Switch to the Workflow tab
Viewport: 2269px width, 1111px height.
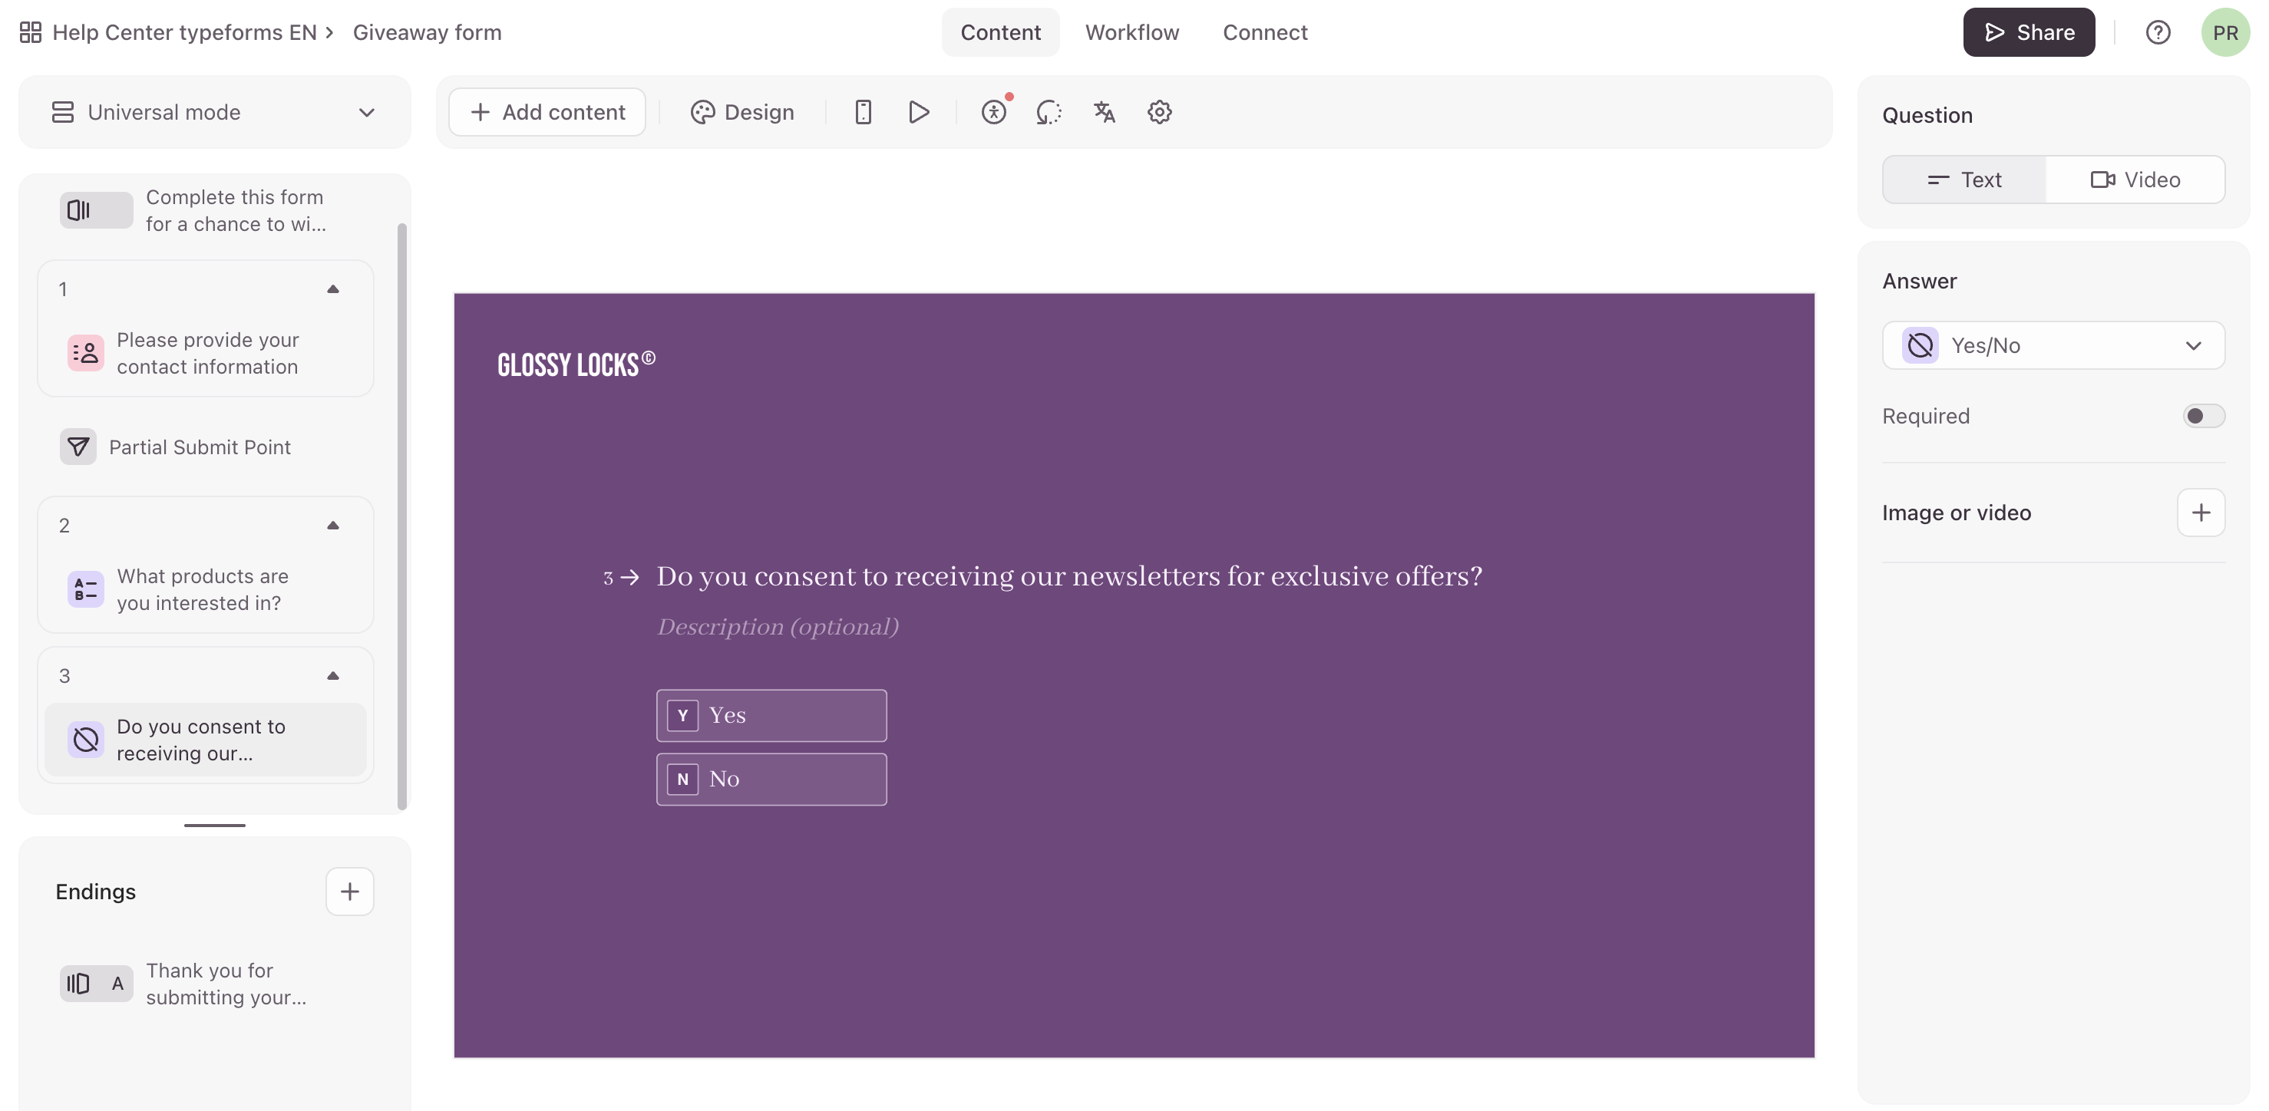[x=1131, y=32]
